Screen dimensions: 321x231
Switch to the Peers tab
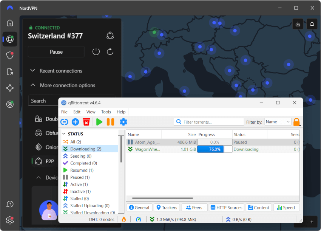tap(194, 208)
